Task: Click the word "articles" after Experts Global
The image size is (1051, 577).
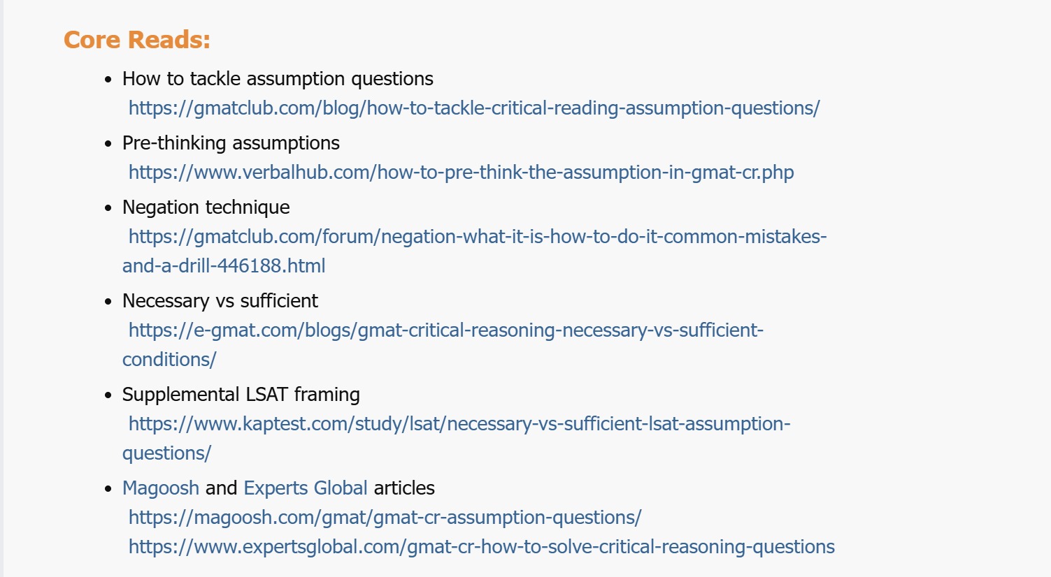Action: 404,488
